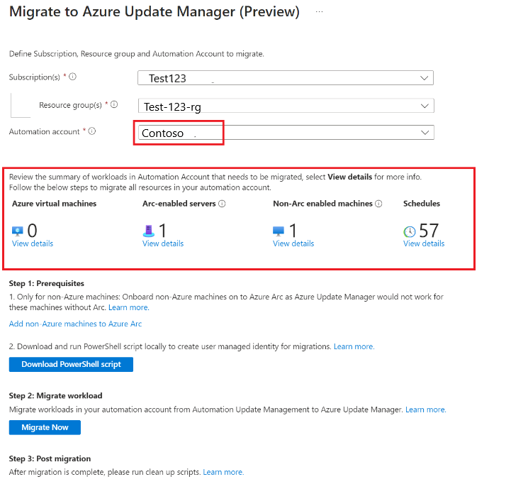
Task: Open the Subscription(s) dropdown showing Test123
Action: coord(286,78)
